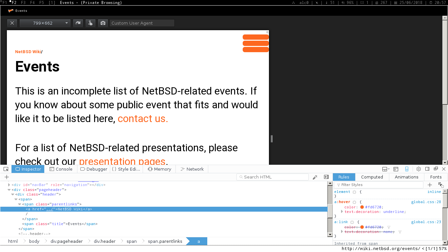448x252 pixels.
Task: Dock developer tools to the side
Action: point(427,169)
